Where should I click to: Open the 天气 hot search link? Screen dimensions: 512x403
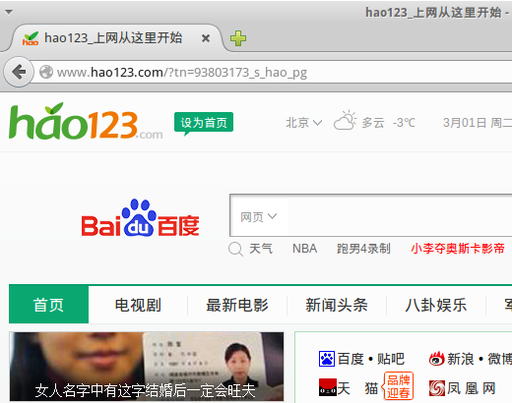click(x=261, y=249)
